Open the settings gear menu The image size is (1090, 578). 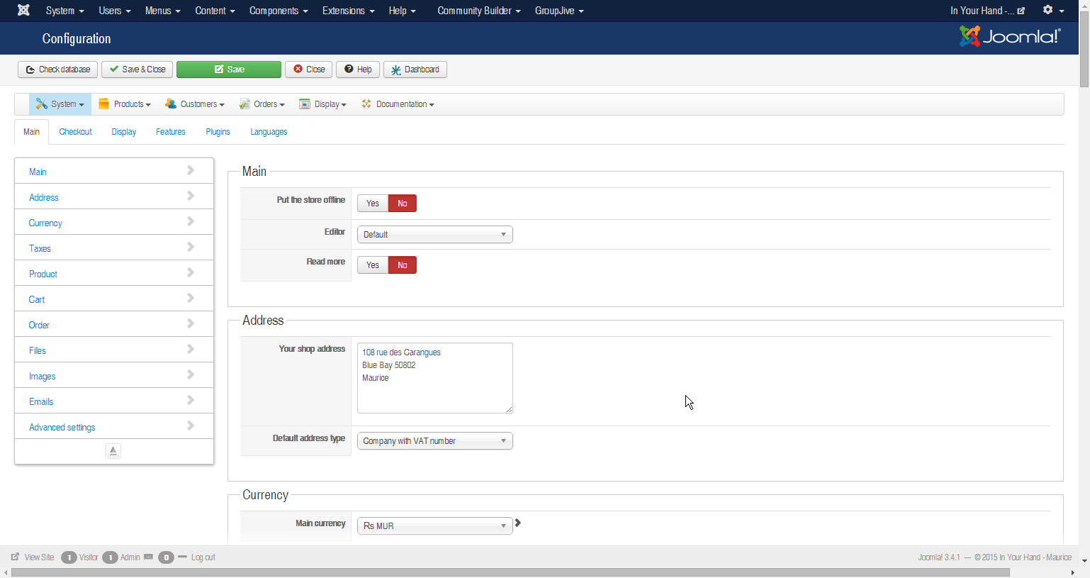pyautogui.click(x=1052, y=10)
